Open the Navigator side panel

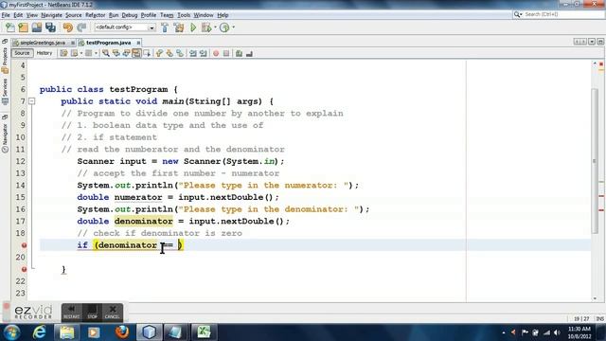[5, 138]
